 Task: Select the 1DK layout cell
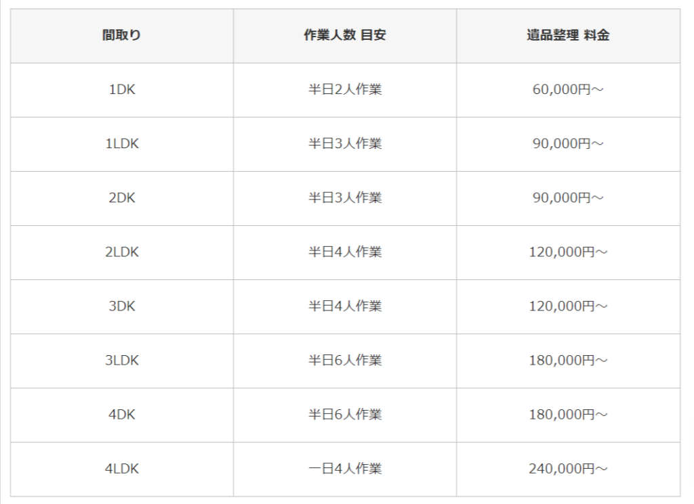point(122,89)
